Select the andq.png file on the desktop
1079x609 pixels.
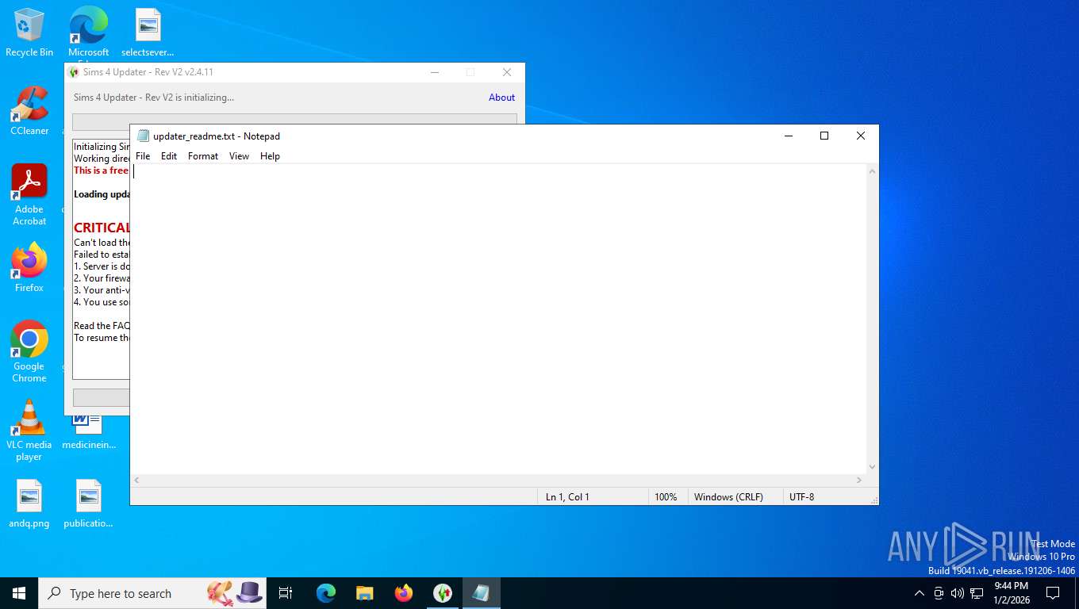click(29, 504)
